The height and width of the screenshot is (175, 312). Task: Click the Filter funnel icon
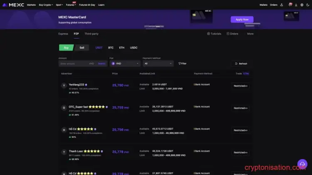tap(180, 63)
